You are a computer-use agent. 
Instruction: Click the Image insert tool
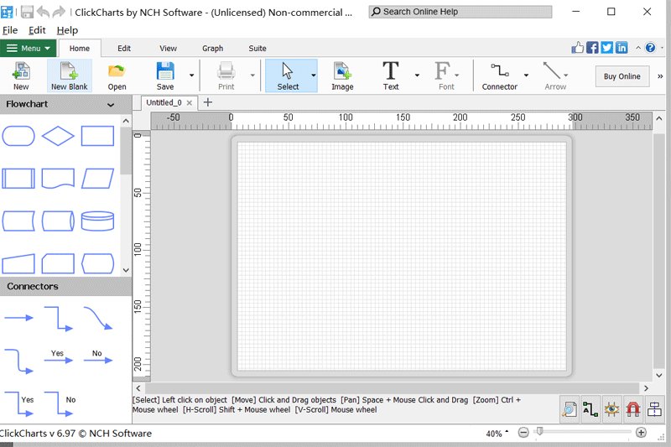342,75
